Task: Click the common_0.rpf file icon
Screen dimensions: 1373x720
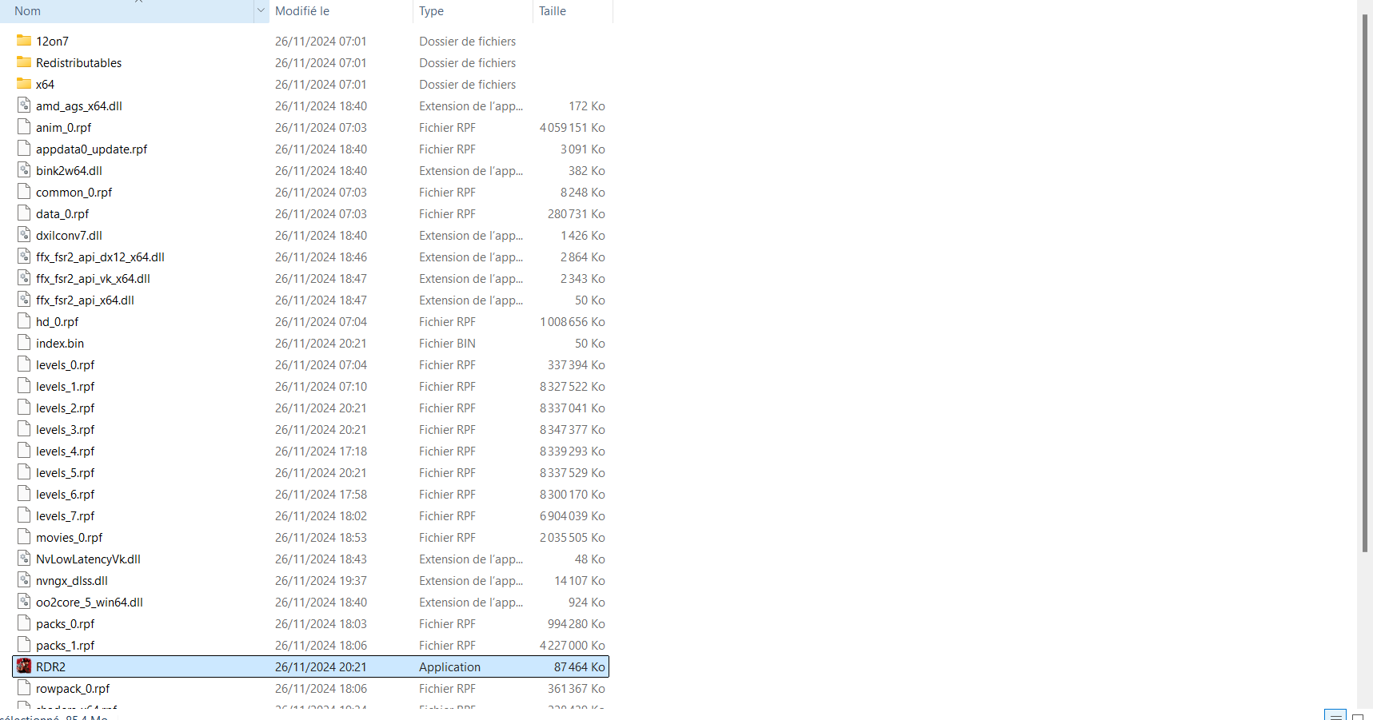Action: point(24,192)
